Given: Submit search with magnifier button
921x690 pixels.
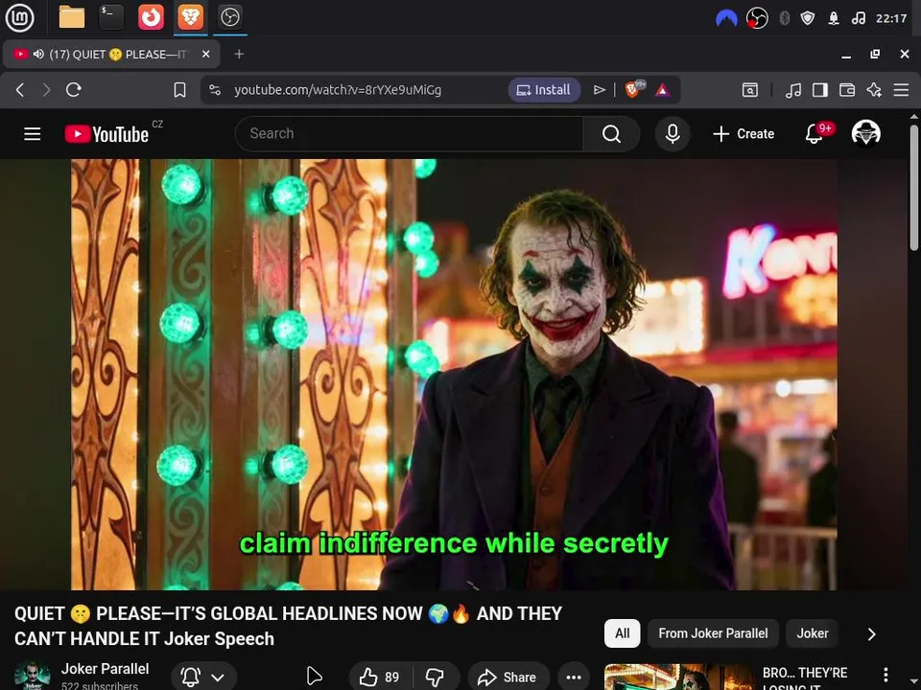Looking at the screenshot, I should [x=611, y=134].
